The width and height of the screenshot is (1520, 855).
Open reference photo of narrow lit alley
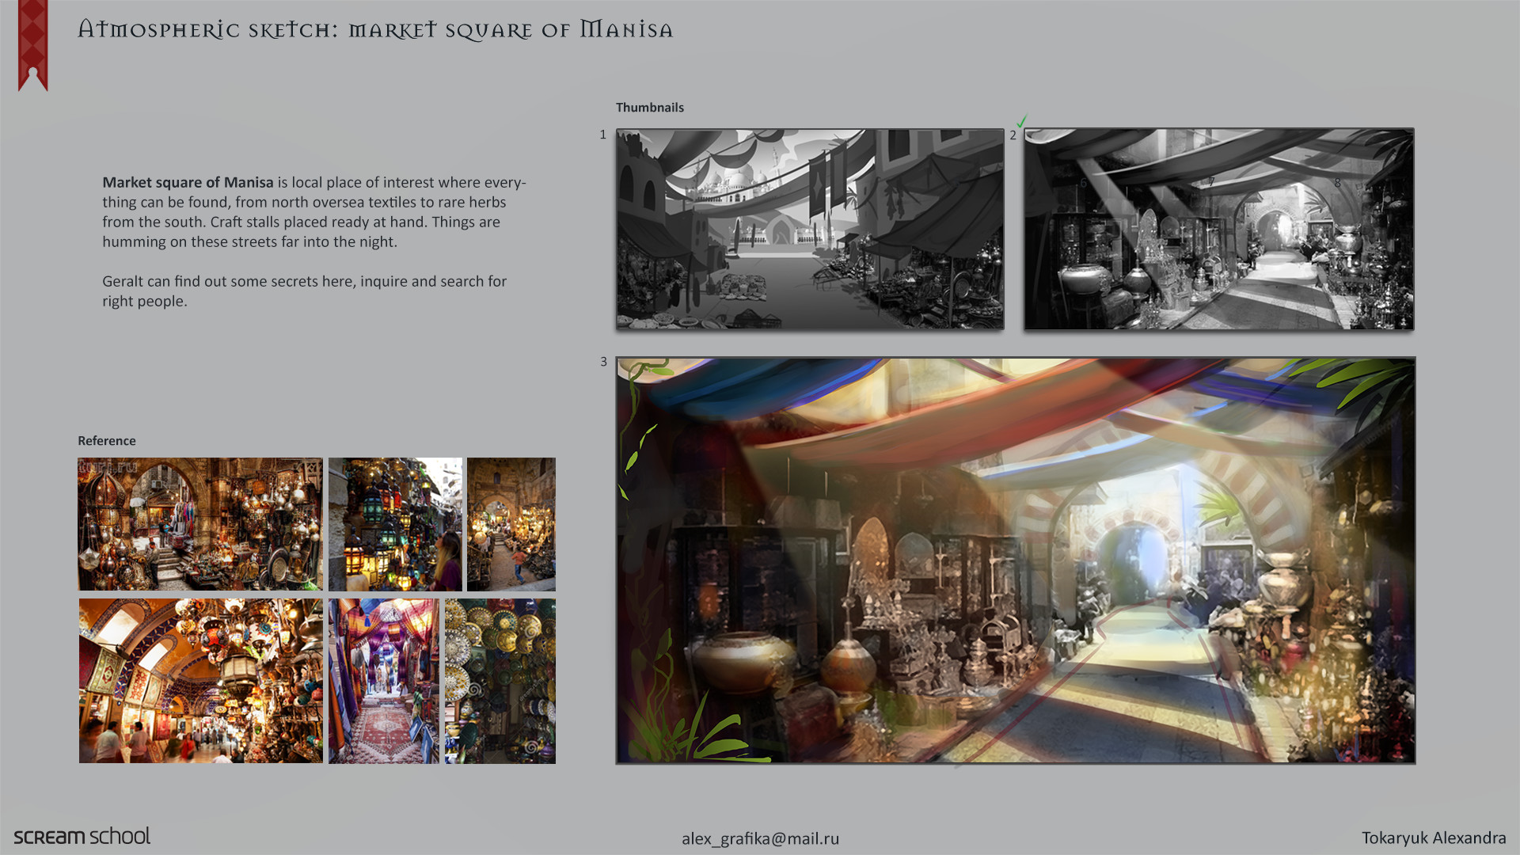click(x=511, y=524)
